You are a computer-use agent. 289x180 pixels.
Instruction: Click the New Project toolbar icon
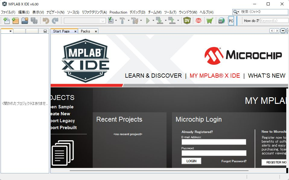pyautogui.click(x=15, y=20)
